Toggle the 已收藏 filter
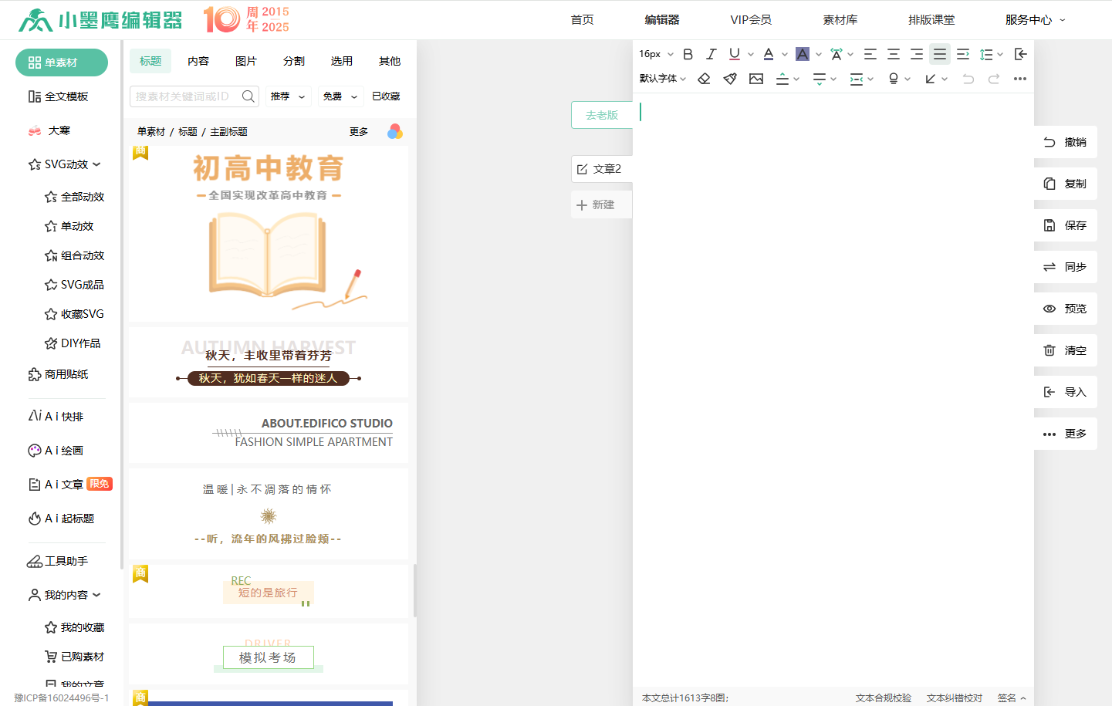The image size is (1112, 706). coord(385,96)
